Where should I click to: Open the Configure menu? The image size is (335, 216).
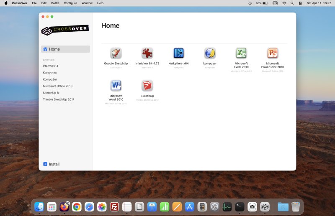coord(70,3)
